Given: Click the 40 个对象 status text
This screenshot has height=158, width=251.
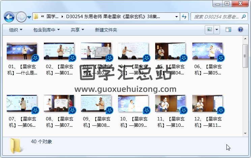Looking at the screenshot, I should tap(41, 142).
